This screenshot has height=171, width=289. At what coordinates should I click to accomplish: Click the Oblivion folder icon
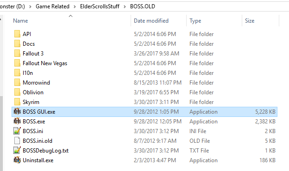(17, 92)
